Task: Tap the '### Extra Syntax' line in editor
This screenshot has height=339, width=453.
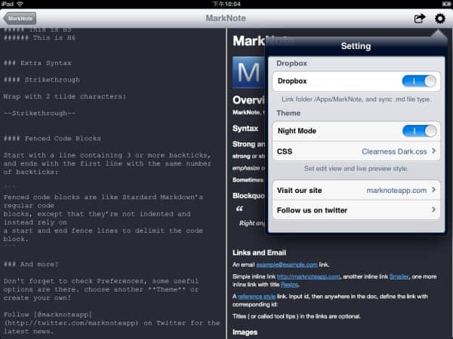Action: click(x=38, y=63)
